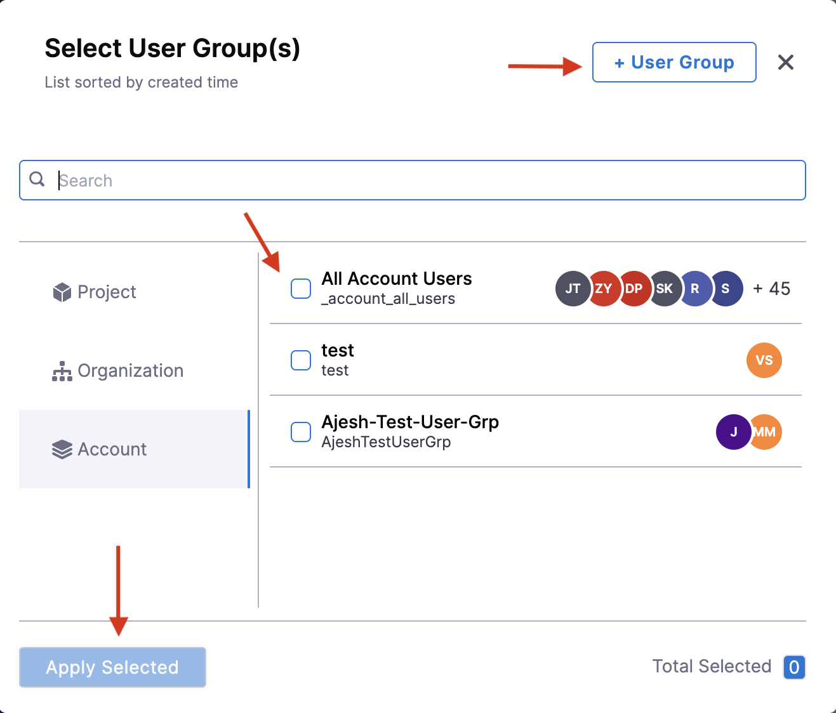Viewport: 836px width, 713px height.
Task: Click the S user avatar
Action: coord(726,289)
